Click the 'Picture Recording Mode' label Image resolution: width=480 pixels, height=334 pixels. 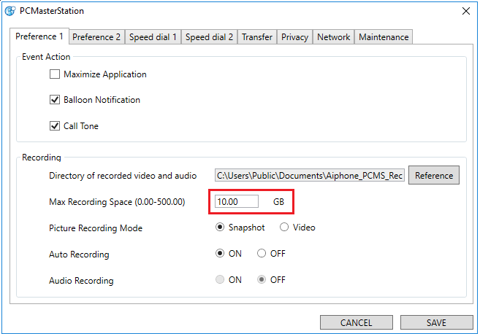pos(96,228)
